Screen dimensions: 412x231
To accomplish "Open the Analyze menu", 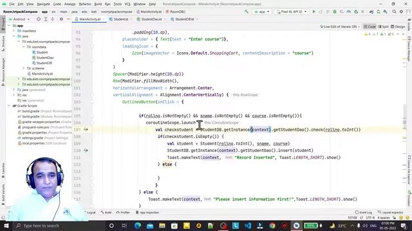I will coord(70,4).
